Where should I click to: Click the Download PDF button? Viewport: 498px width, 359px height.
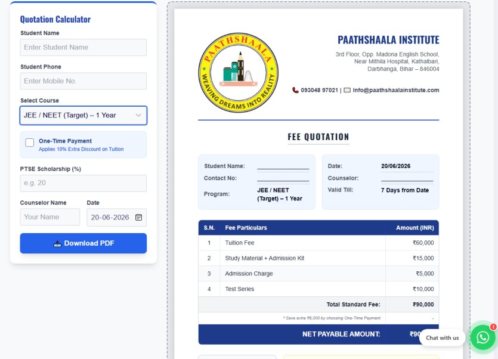coord(83,243)
